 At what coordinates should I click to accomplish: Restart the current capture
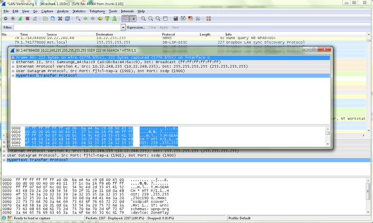point(35,19)
